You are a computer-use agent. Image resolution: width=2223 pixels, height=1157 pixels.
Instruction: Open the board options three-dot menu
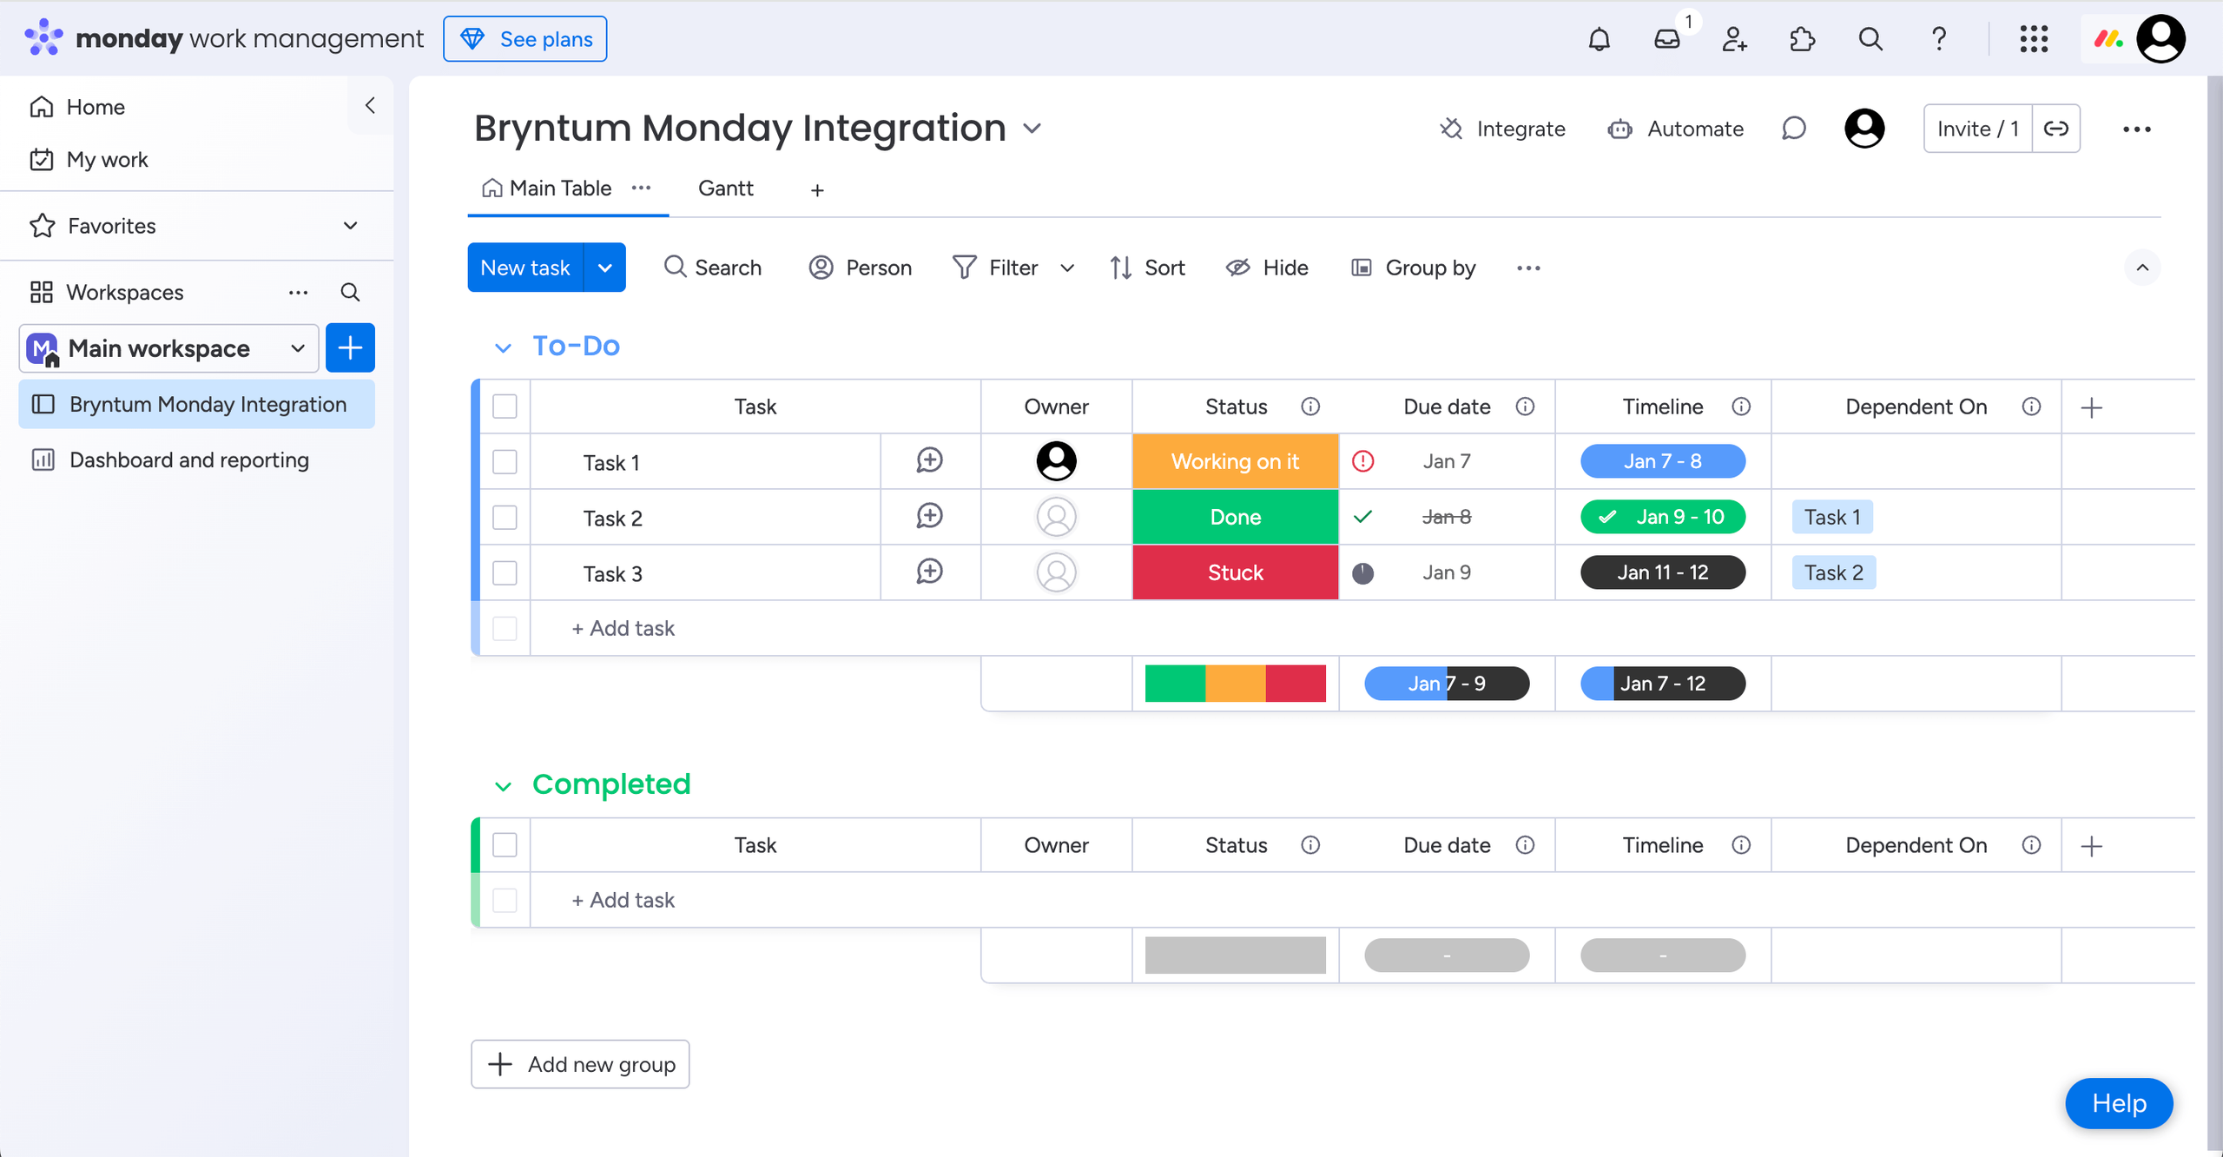2136,129
